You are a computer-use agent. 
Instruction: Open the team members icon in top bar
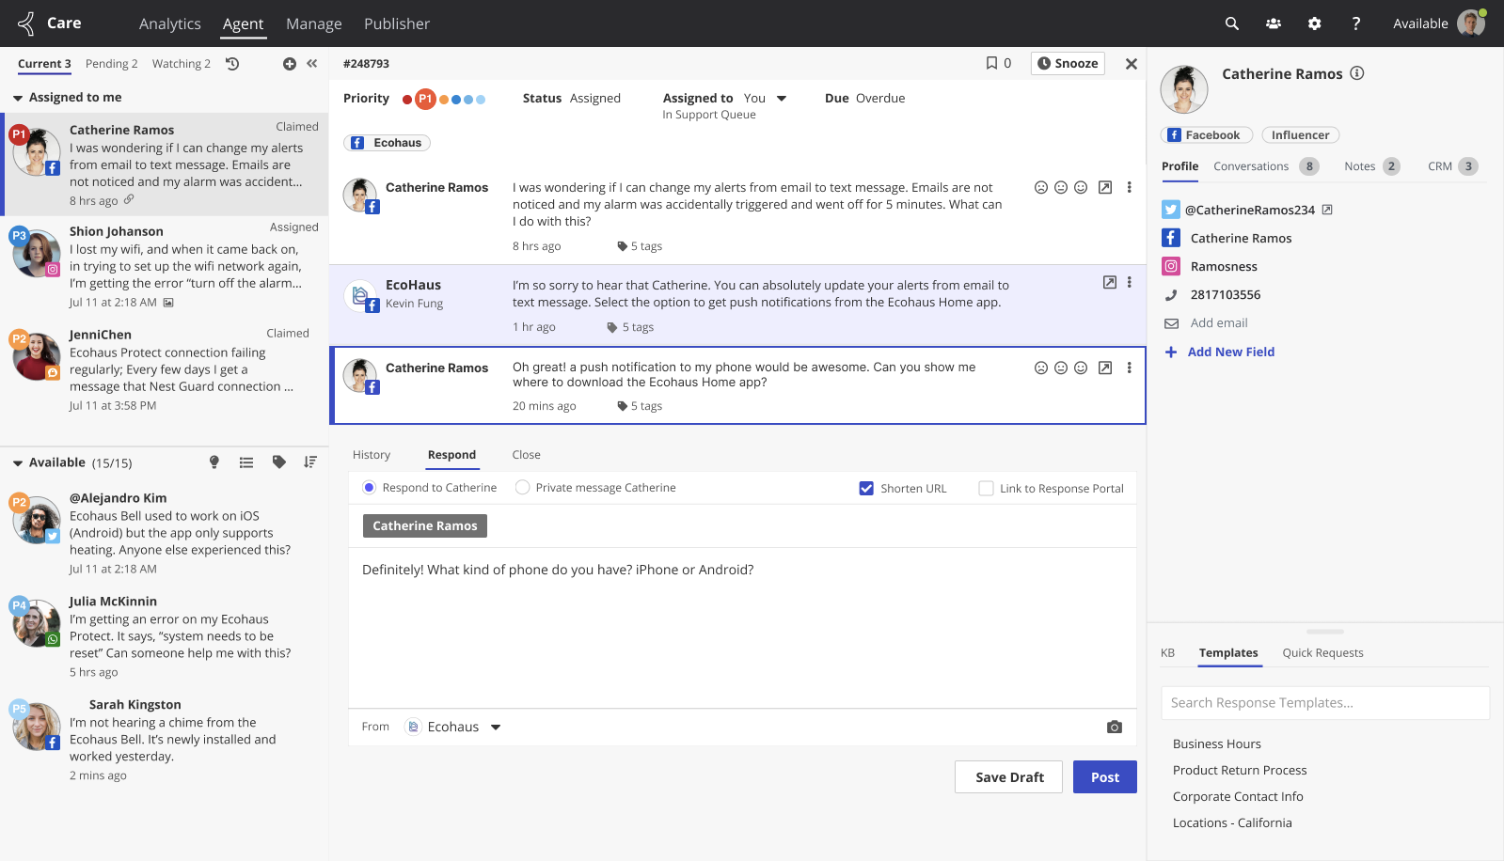[1274, 23]
